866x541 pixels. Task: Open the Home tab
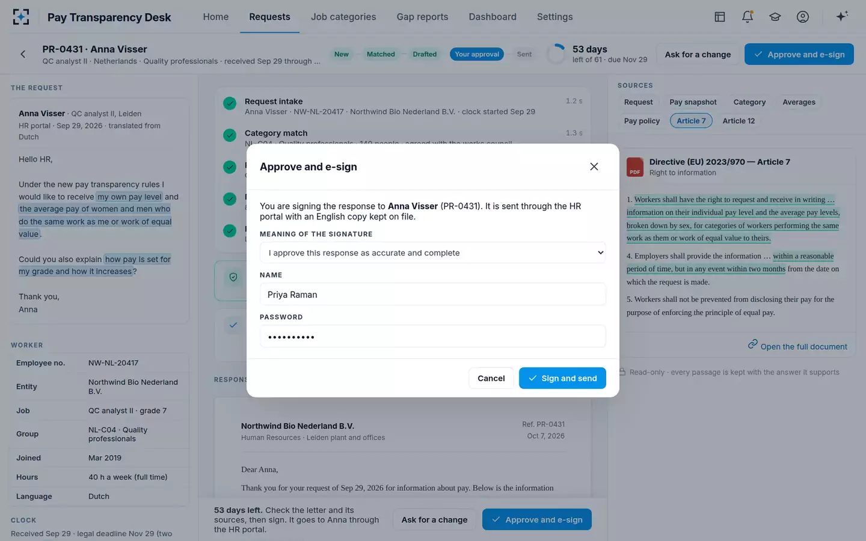coord(216,17)
